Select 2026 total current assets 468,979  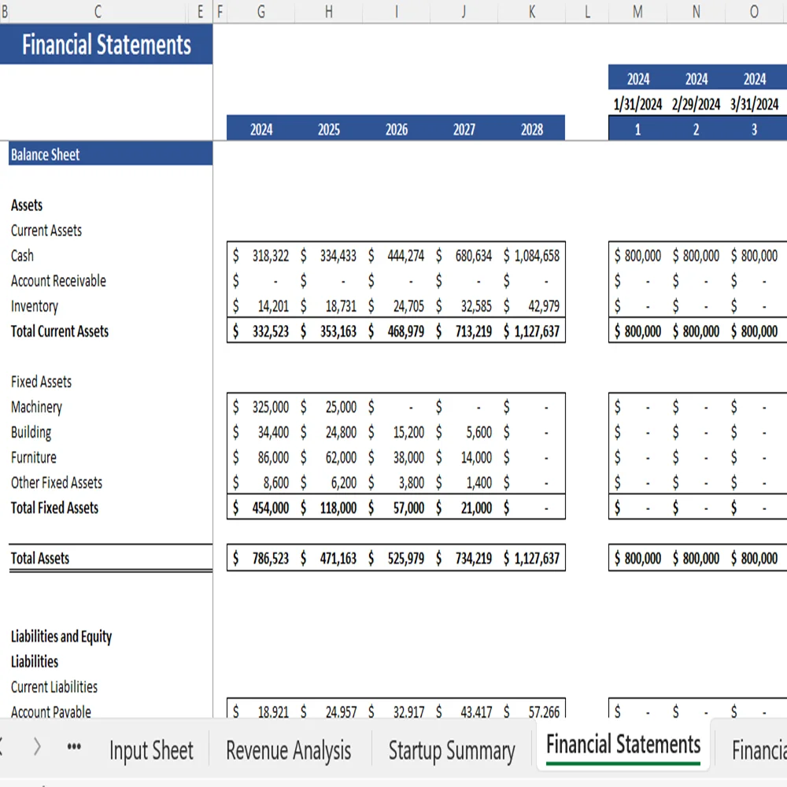coord(397,331)
